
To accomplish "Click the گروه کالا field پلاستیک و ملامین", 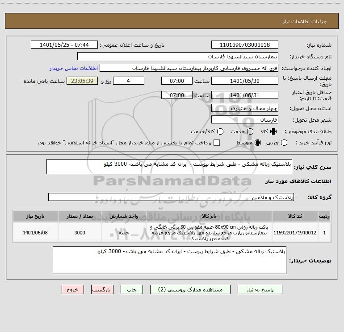I will point(171,197).
